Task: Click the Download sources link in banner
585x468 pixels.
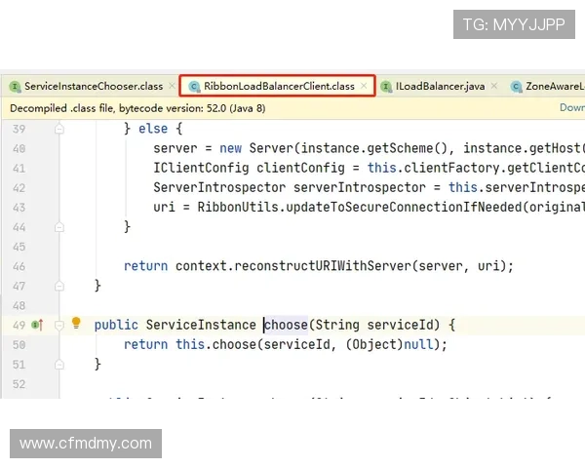Action: pos(572,108)
